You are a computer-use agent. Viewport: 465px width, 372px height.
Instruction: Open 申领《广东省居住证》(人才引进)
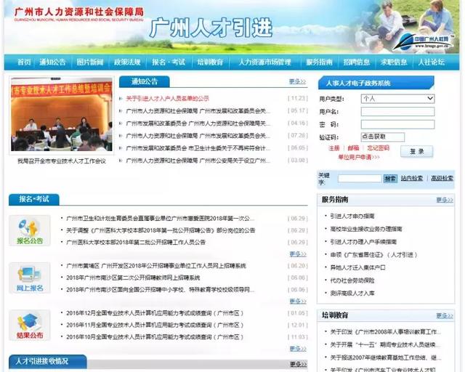click(x=374, y=255)
